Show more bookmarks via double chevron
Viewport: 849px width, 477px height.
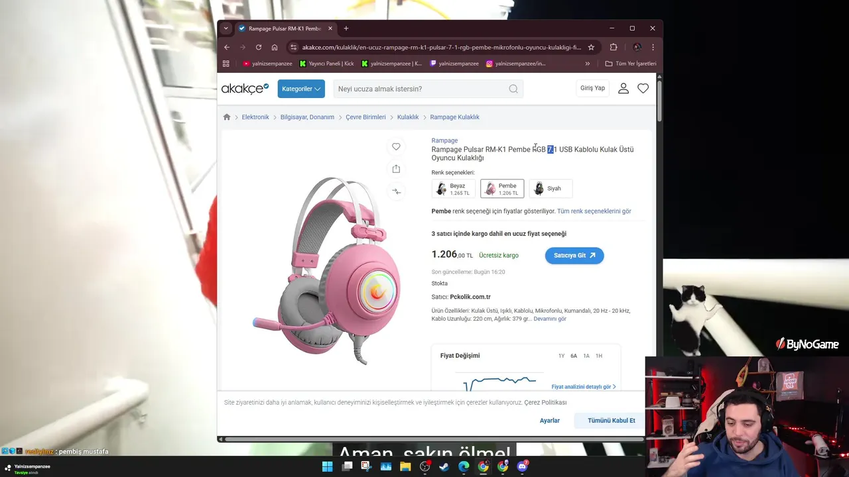(587, 64)
